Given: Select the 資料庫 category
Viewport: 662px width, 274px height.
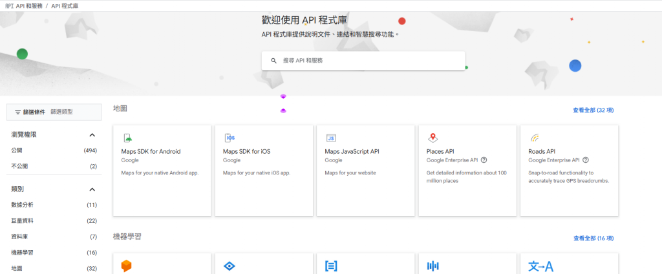Looking at the screenshot, I should coord(54,237).
